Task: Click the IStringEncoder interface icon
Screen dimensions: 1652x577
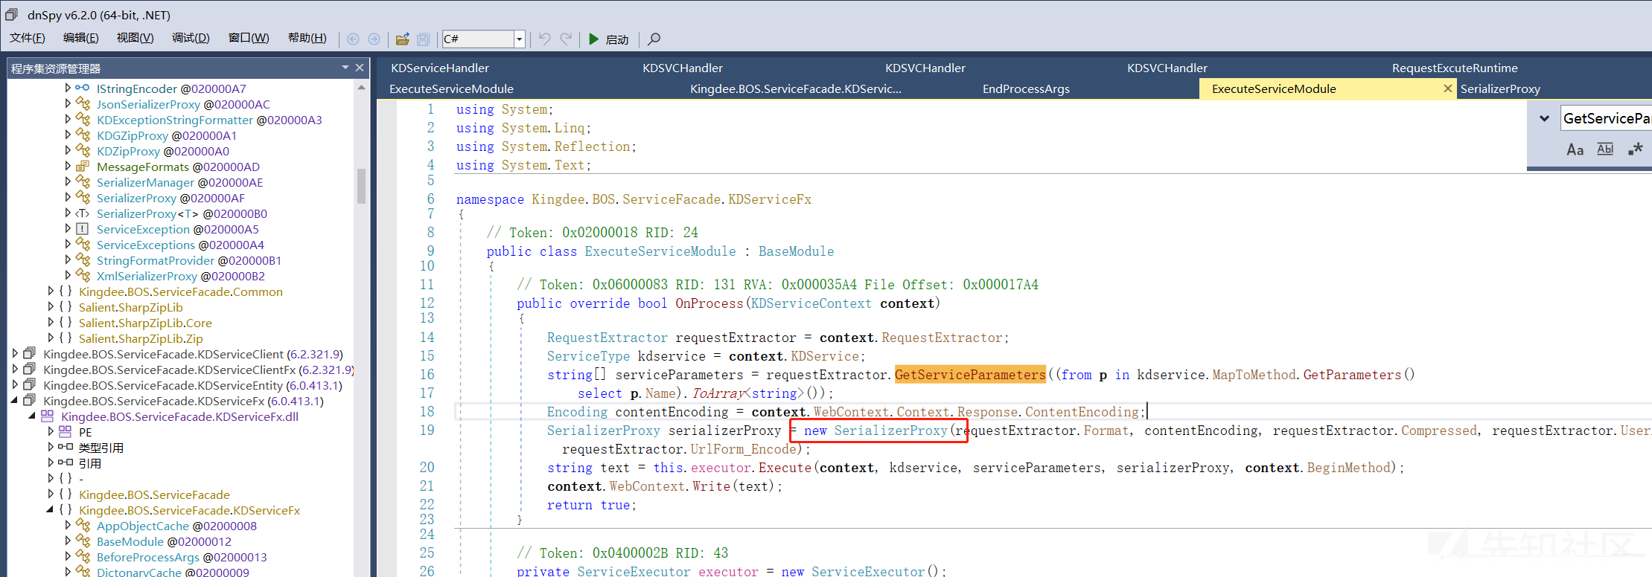Action: (83, 88)
